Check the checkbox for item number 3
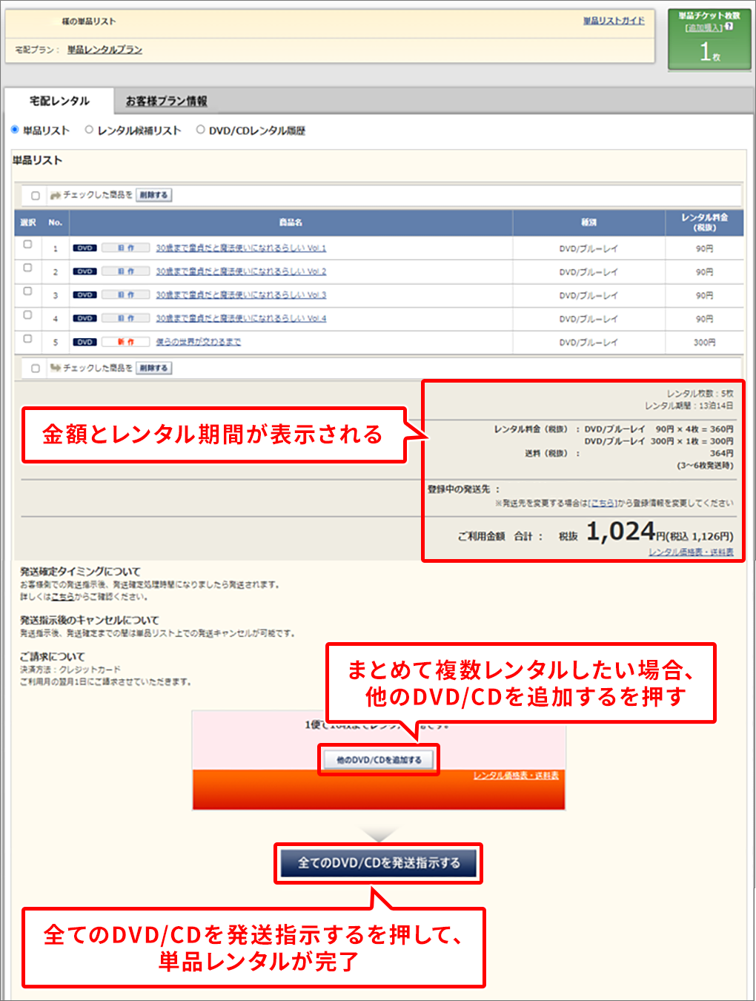 27,291
